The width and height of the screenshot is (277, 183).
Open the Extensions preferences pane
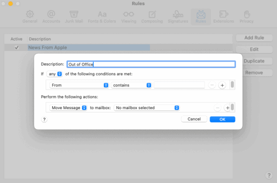[223, 17]
